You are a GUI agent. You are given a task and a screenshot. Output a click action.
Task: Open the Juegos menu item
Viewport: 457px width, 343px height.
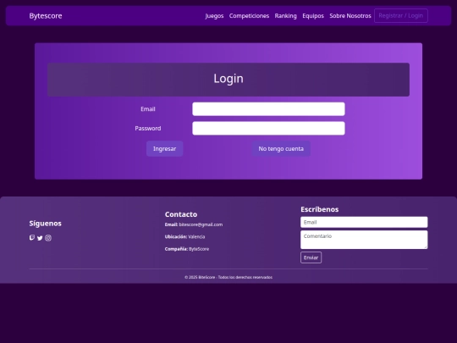[x=214, y=16]
